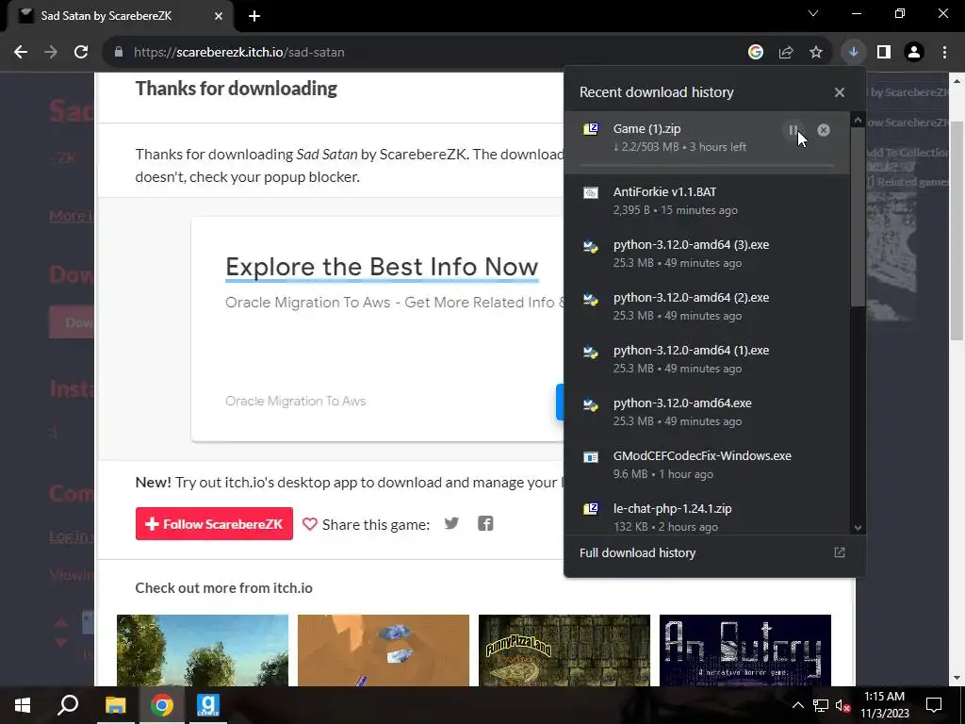The height and width of the screenshot is (724, 965).
Task: Bookmark this tab with the star icon
Action: point(816,53)
